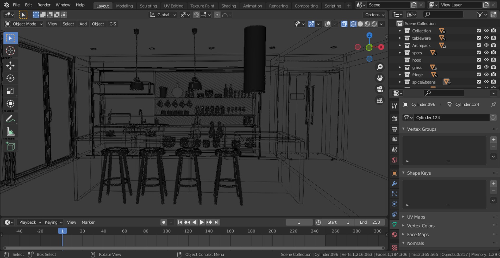This screenshot has width=500, height=258.
Task: Toggle camera view icon in viewport
Action: click(x=380, y=89)
